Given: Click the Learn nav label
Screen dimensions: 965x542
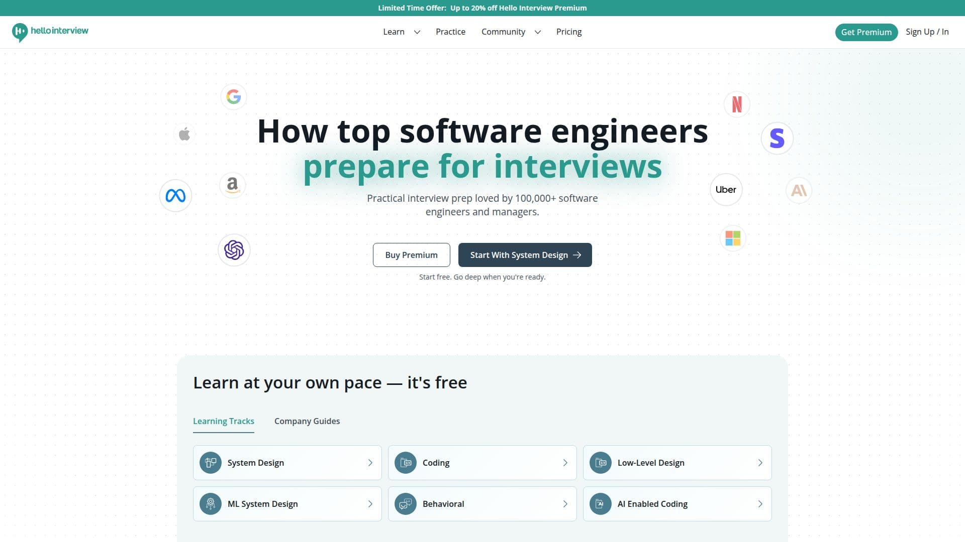Looking at the screenshot, I should coord(394,32).
